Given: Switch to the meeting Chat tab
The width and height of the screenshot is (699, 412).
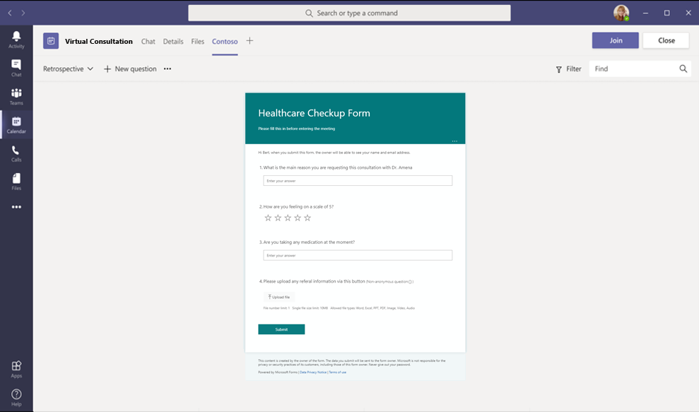Looking at the screenshot, I should [148, 42].
